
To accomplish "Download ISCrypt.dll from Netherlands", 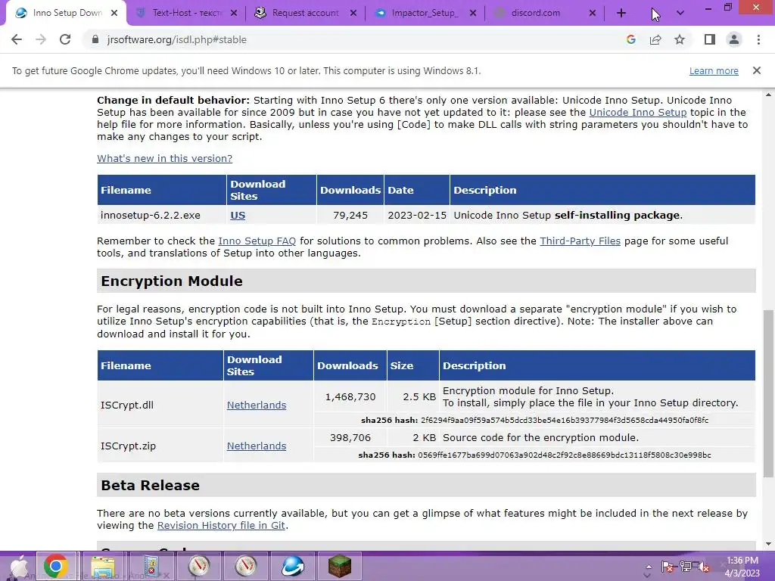I will (x=257, y=405).
